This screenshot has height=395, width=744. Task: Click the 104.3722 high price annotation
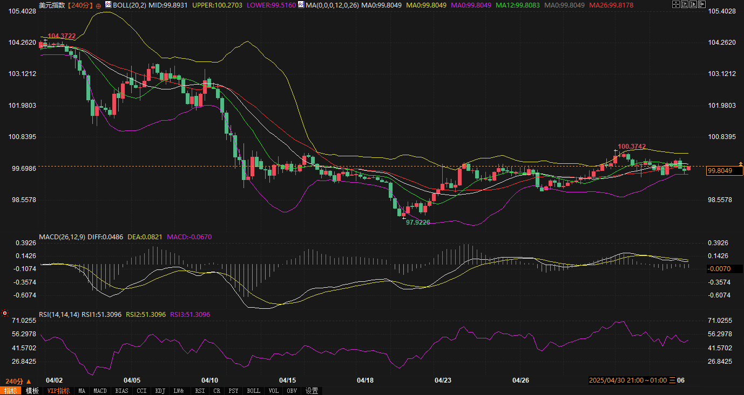(62, 36)
